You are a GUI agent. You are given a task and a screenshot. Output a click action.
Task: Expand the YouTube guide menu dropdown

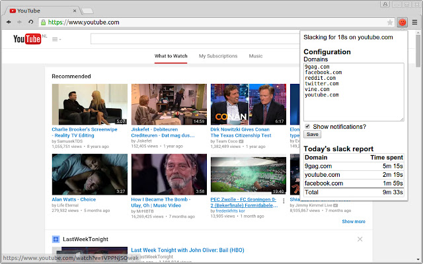(x=56, y=40)
